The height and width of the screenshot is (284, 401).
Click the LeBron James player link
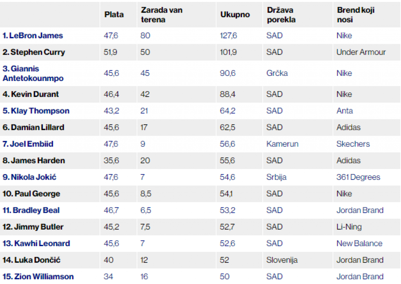(33, 36)
